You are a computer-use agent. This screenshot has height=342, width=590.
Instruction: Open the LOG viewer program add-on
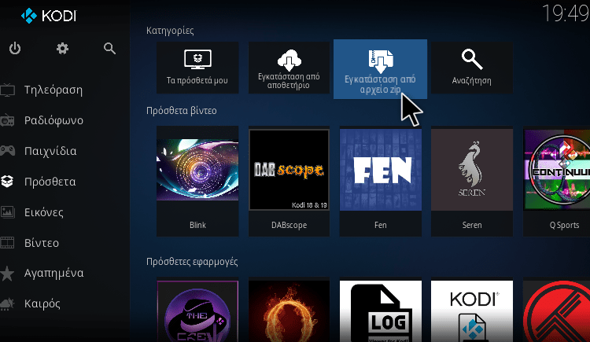point(381,311)
